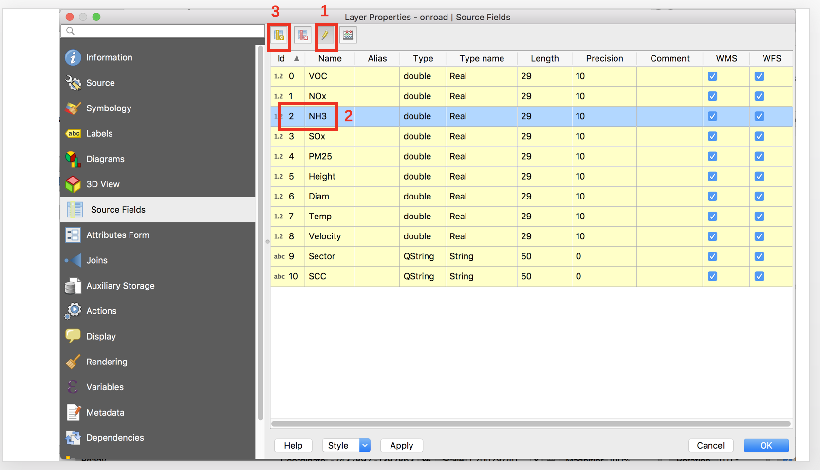820x470 pixels.
Task: Click the New field toolbar icon
Action: click(x=279, y=35)
